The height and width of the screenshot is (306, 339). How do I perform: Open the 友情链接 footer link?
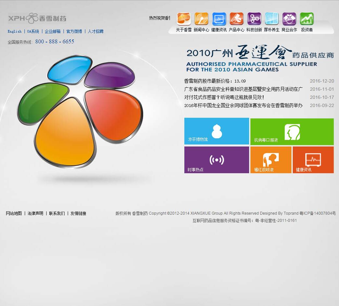78,214
